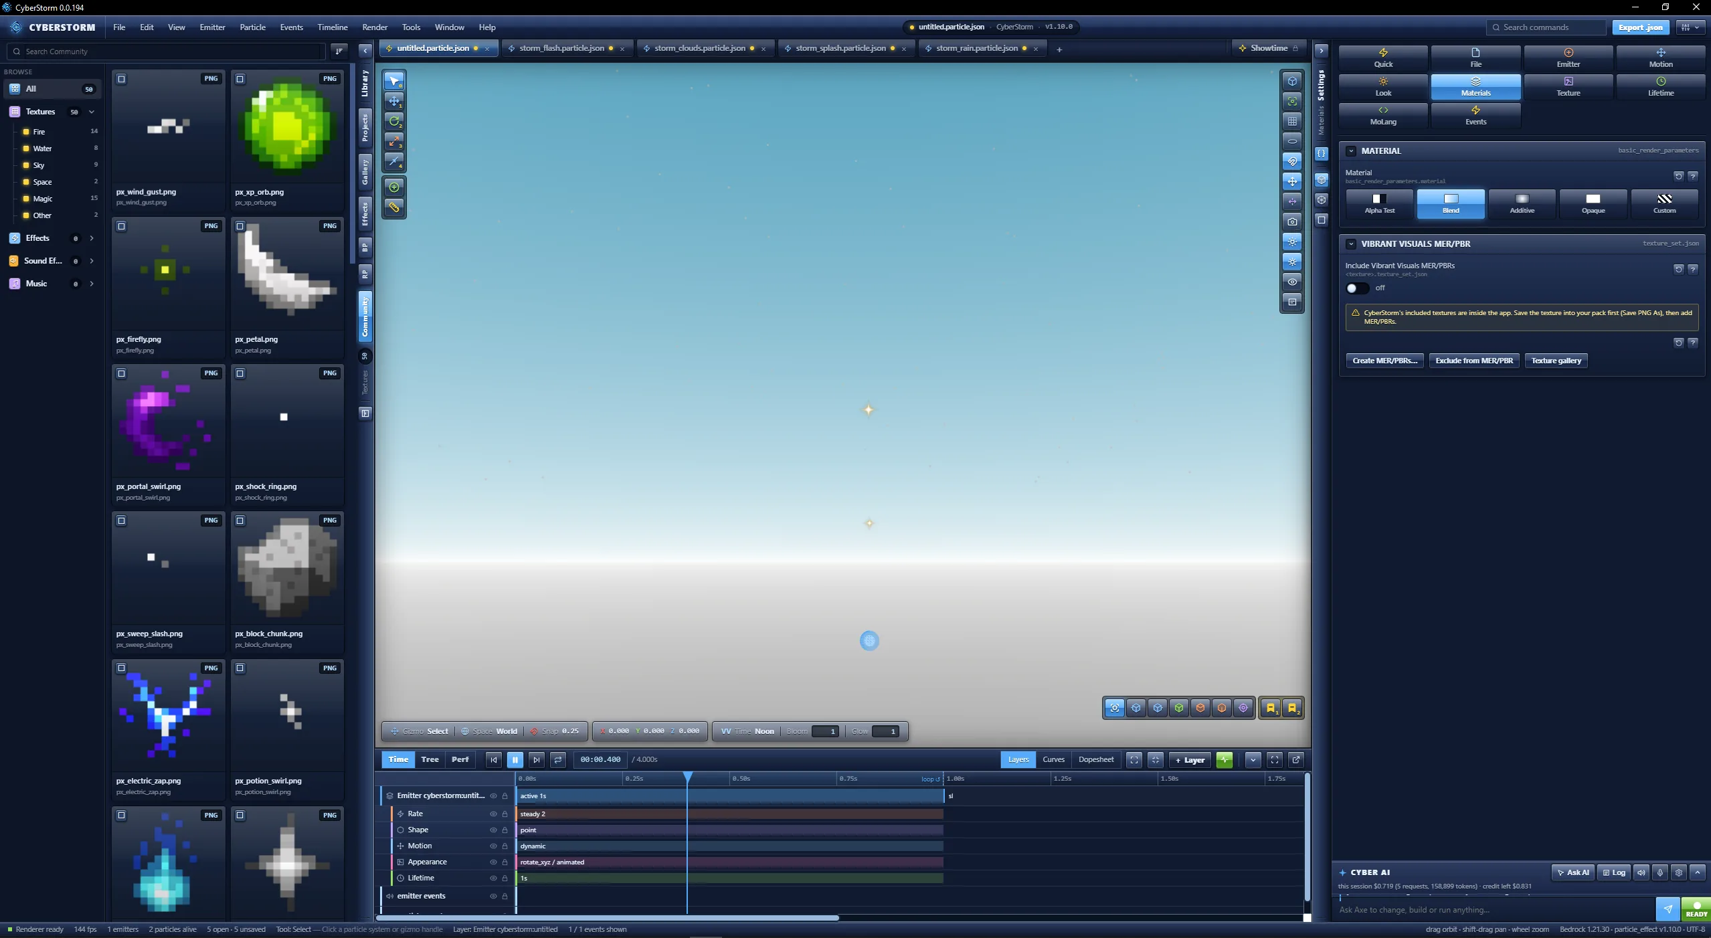
Task: Select the arrow Select tool in viewport toolbar
Action: click(x=394, y=81)
